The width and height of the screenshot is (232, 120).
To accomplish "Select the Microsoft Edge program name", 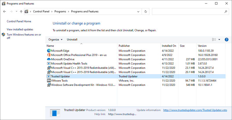I will click(x=60, y=51).
